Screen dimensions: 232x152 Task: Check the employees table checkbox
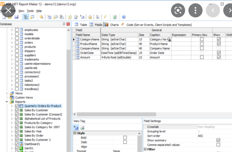tap(17, 30)
